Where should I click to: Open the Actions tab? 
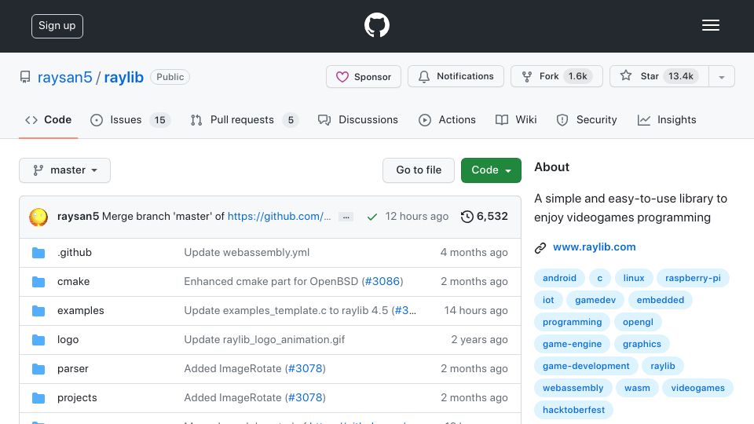[x=447, y=119]
